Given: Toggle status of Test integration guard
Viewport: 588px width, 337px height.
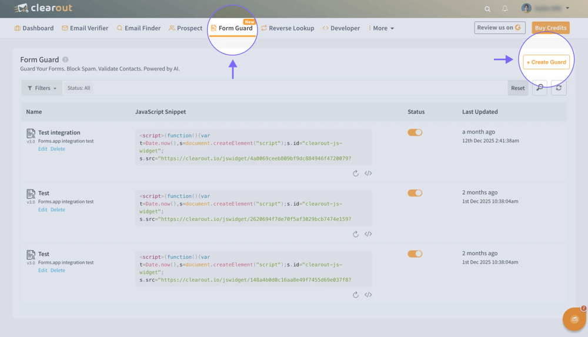Looking at the screenshot, I should (x=415, y=132).
